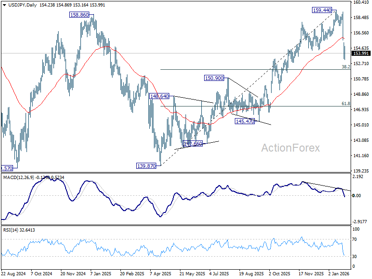372x279 pixels.
Task: Select the 7 Jan 2025 date marker
Action: [x=101, y=274]
